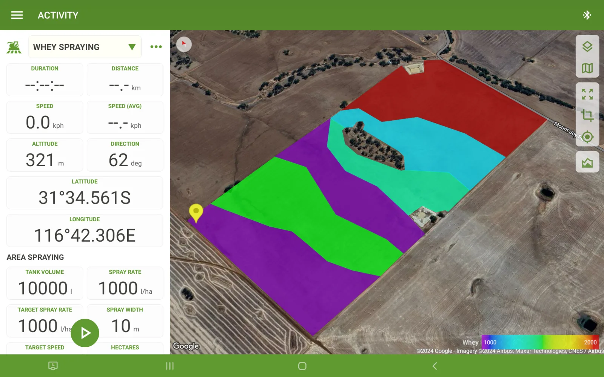Viewport: 604px width, 377px height.
Task: Click the screen cast icon in navigation bar
Action: 53,366
